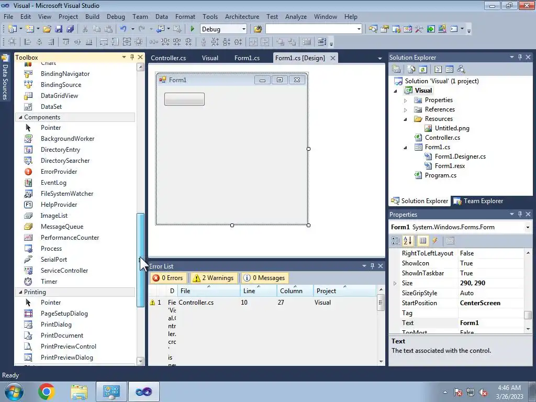Click View Class Diagram icon in Solution Explorer
Screen dimensions: 536x402
coord(461,70)
